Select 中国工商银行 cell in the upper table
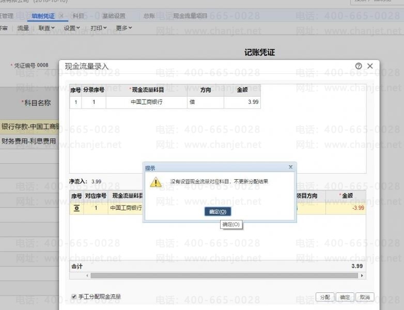Viewport: 404px width, 310px height. pos(147,102)
